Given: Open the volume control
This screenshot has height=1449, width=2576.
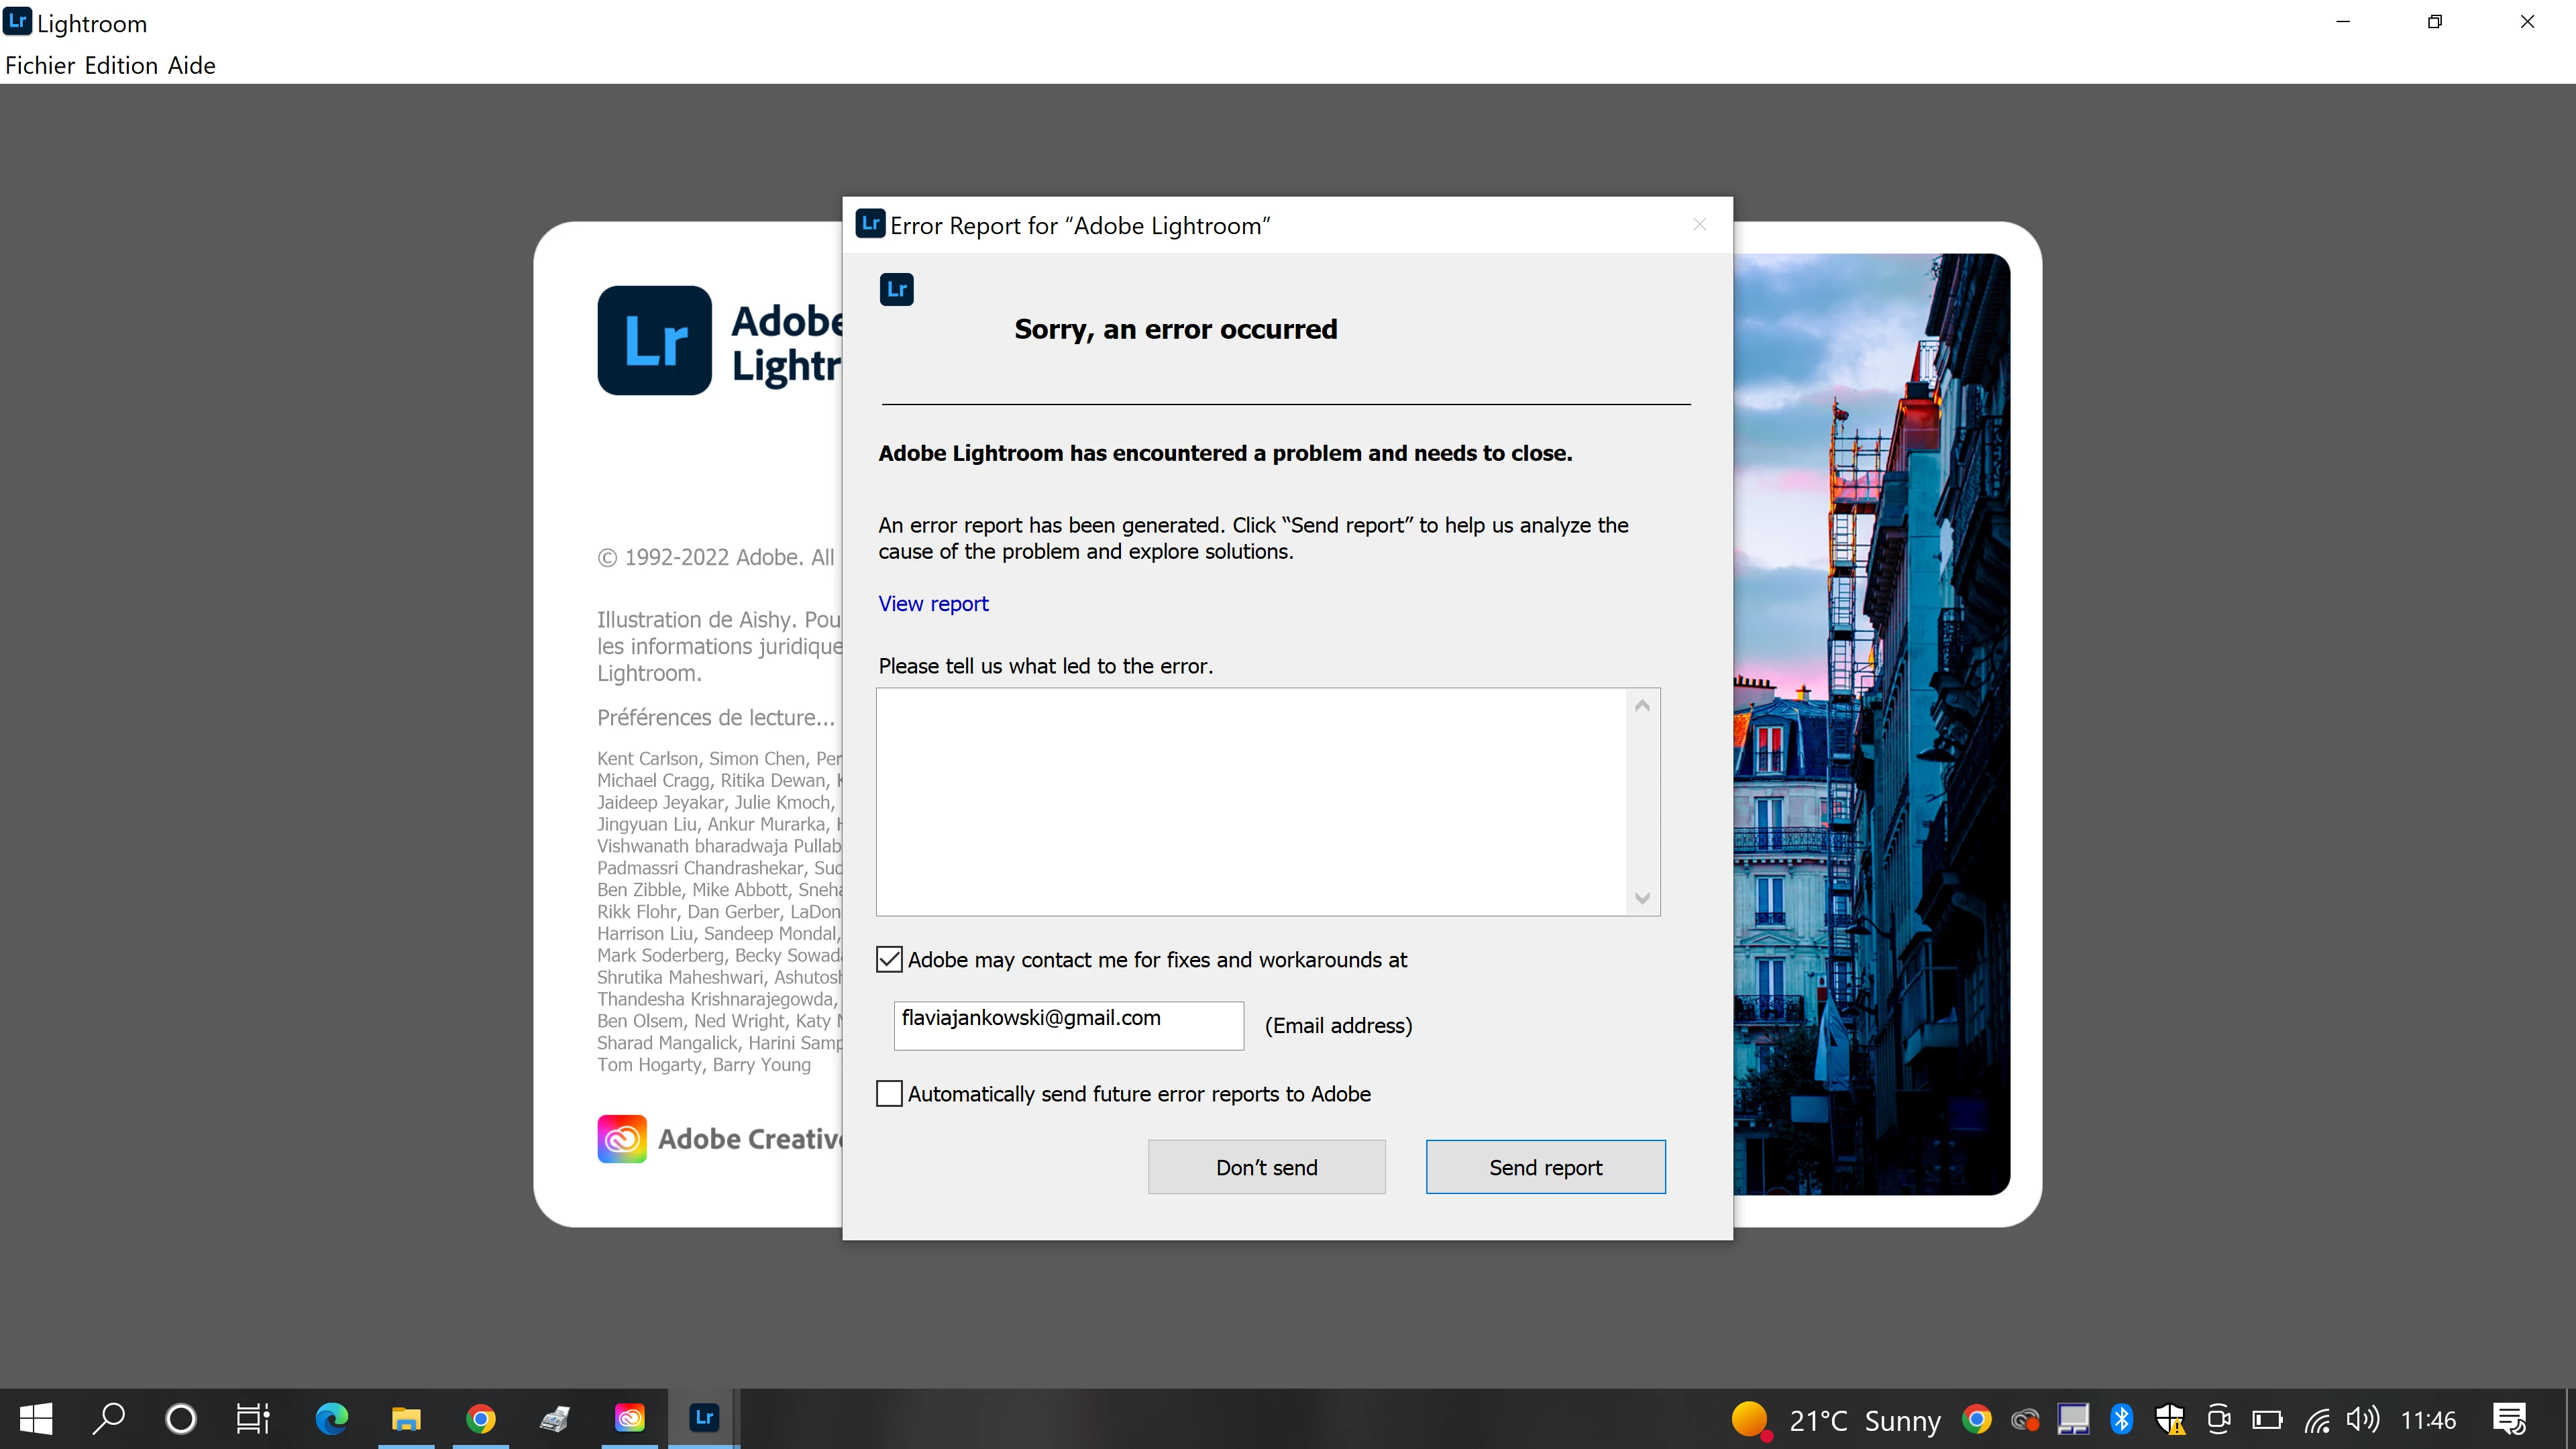Looking at the screenshot, I should 2363,1419.
